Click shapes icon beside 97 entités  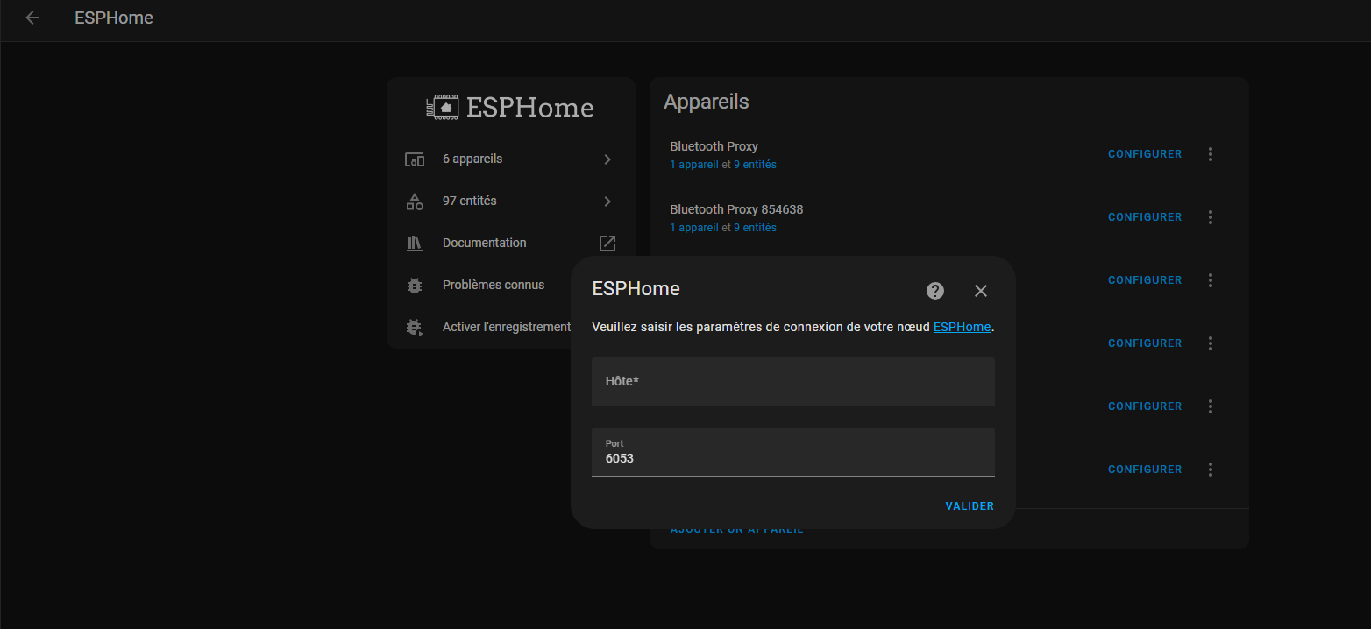415,201
